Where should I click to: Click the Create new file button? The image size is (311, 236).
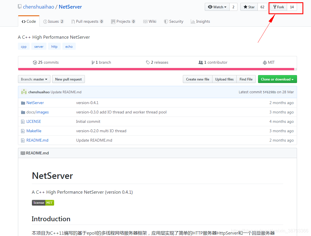(198, 79)
